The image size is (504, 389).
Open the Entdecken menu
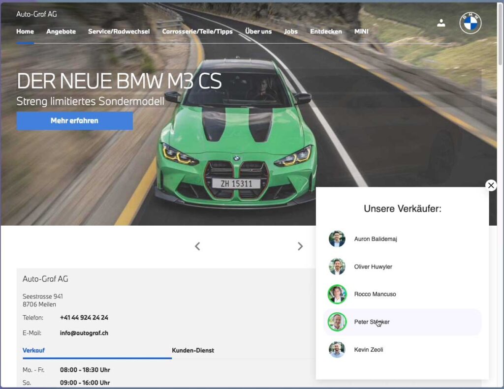tap(326, 31)
